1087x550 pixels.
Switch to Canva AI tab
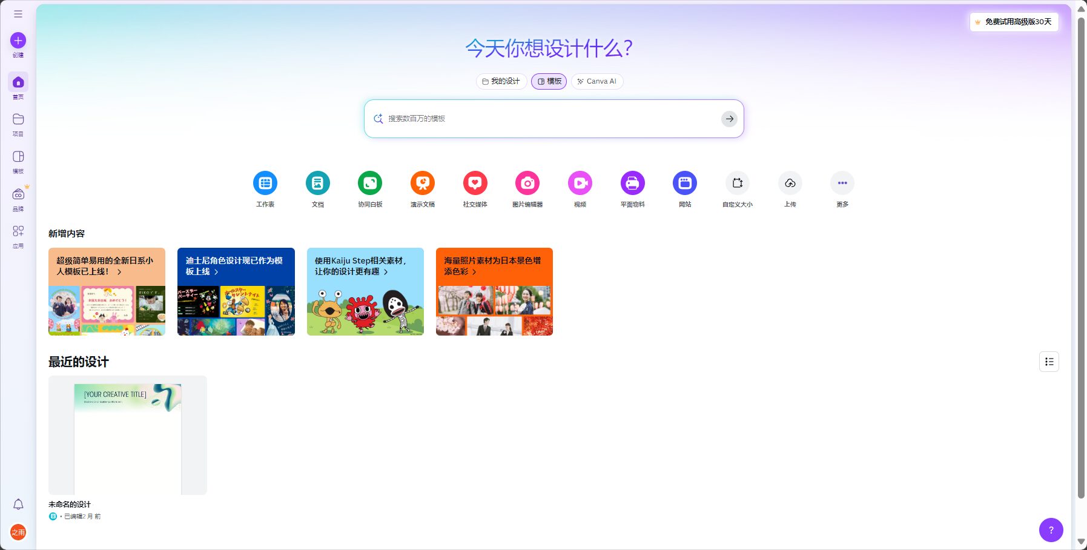[597, 81]
